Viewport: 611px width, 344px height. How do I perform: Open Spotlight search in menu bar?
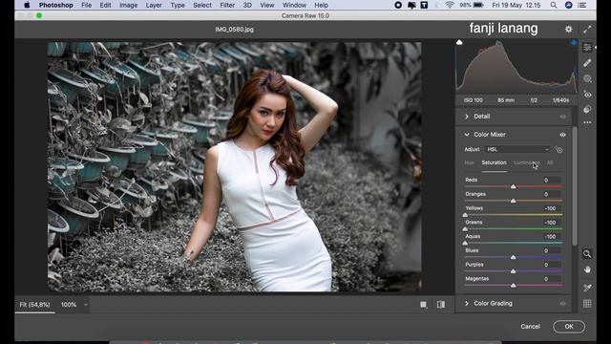pos(554,5)
